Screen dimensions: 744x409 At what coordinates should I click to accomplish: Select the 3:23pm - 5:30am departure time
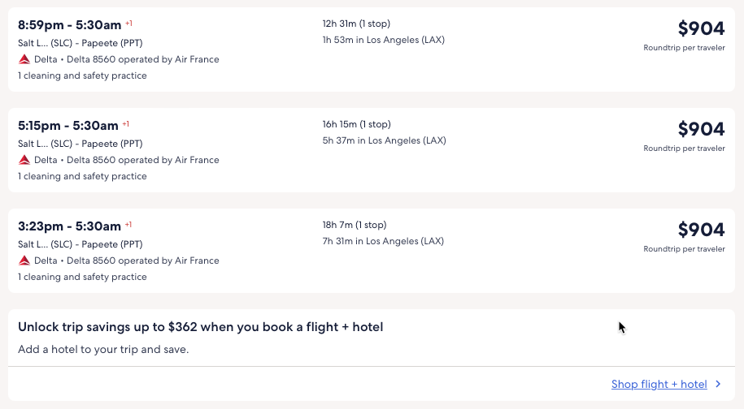pyautogui.click(x=69, y=226)
